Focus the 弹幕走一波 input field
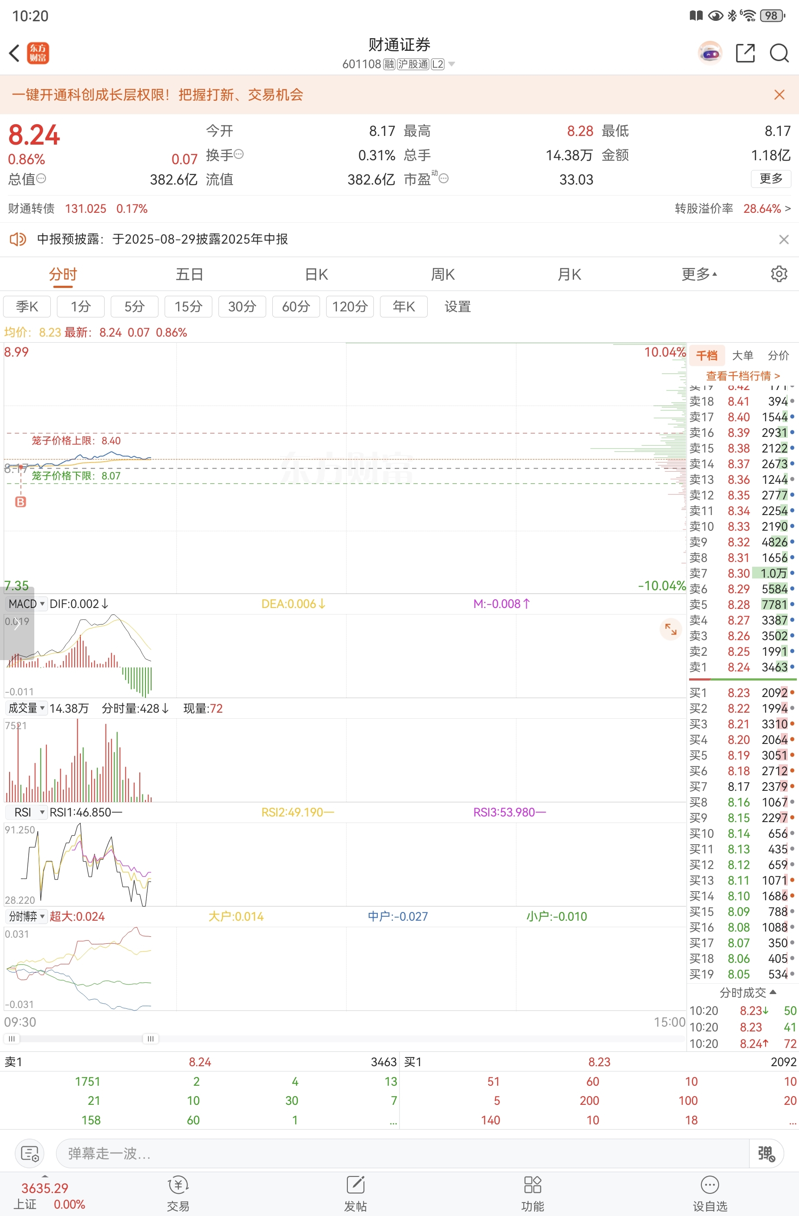Image resolution: width=799 pixels, height=1216 pixels. pyautogui.click(x=402, y=1153)
